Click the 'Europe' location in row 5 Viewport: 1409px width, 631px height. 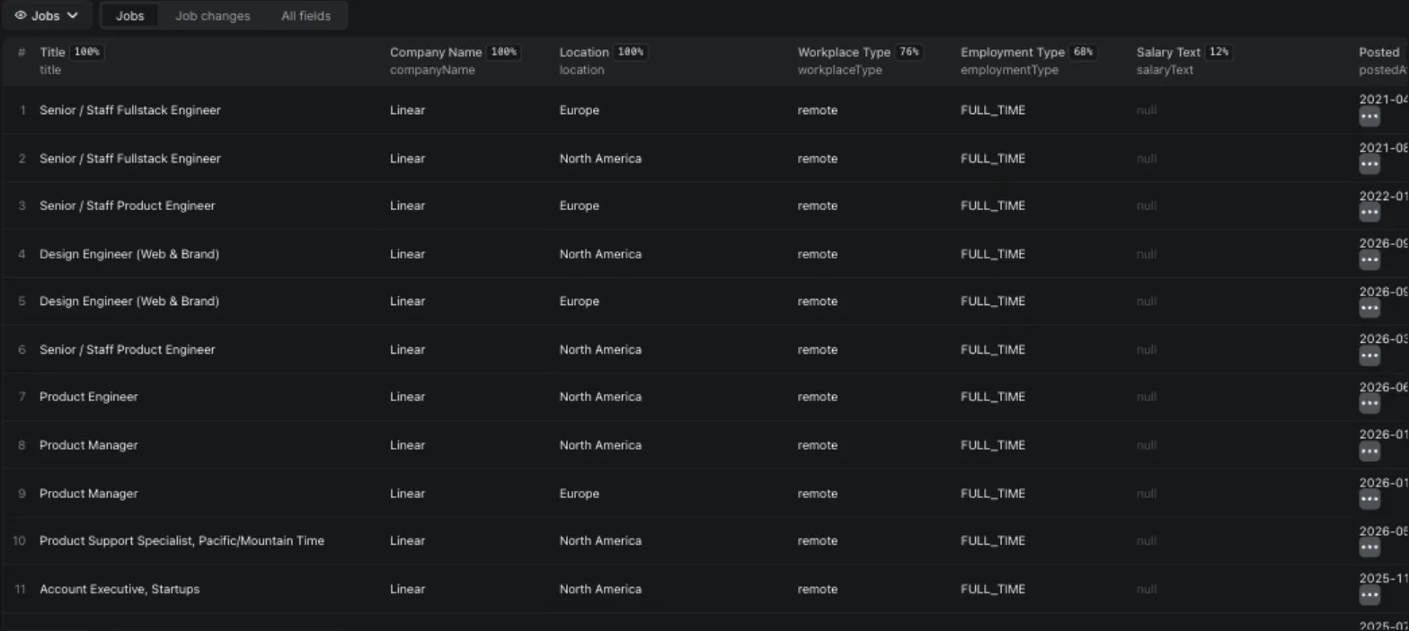pyautogui.click(x=580, y=302)
